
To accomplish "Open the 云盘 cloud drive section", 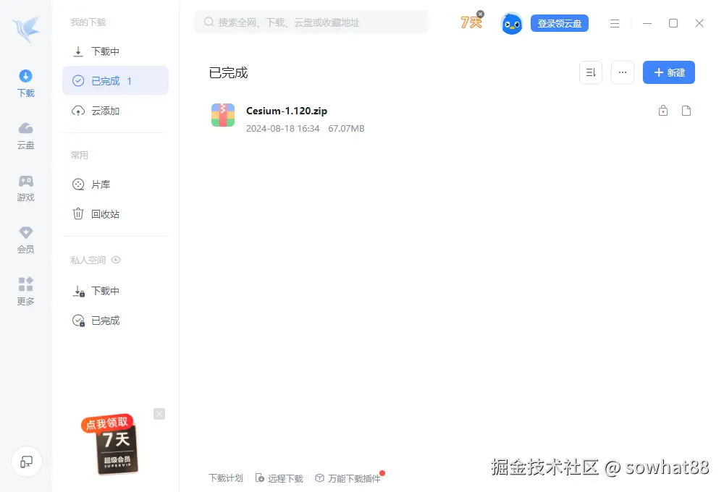I will click(x=26, y=136).
